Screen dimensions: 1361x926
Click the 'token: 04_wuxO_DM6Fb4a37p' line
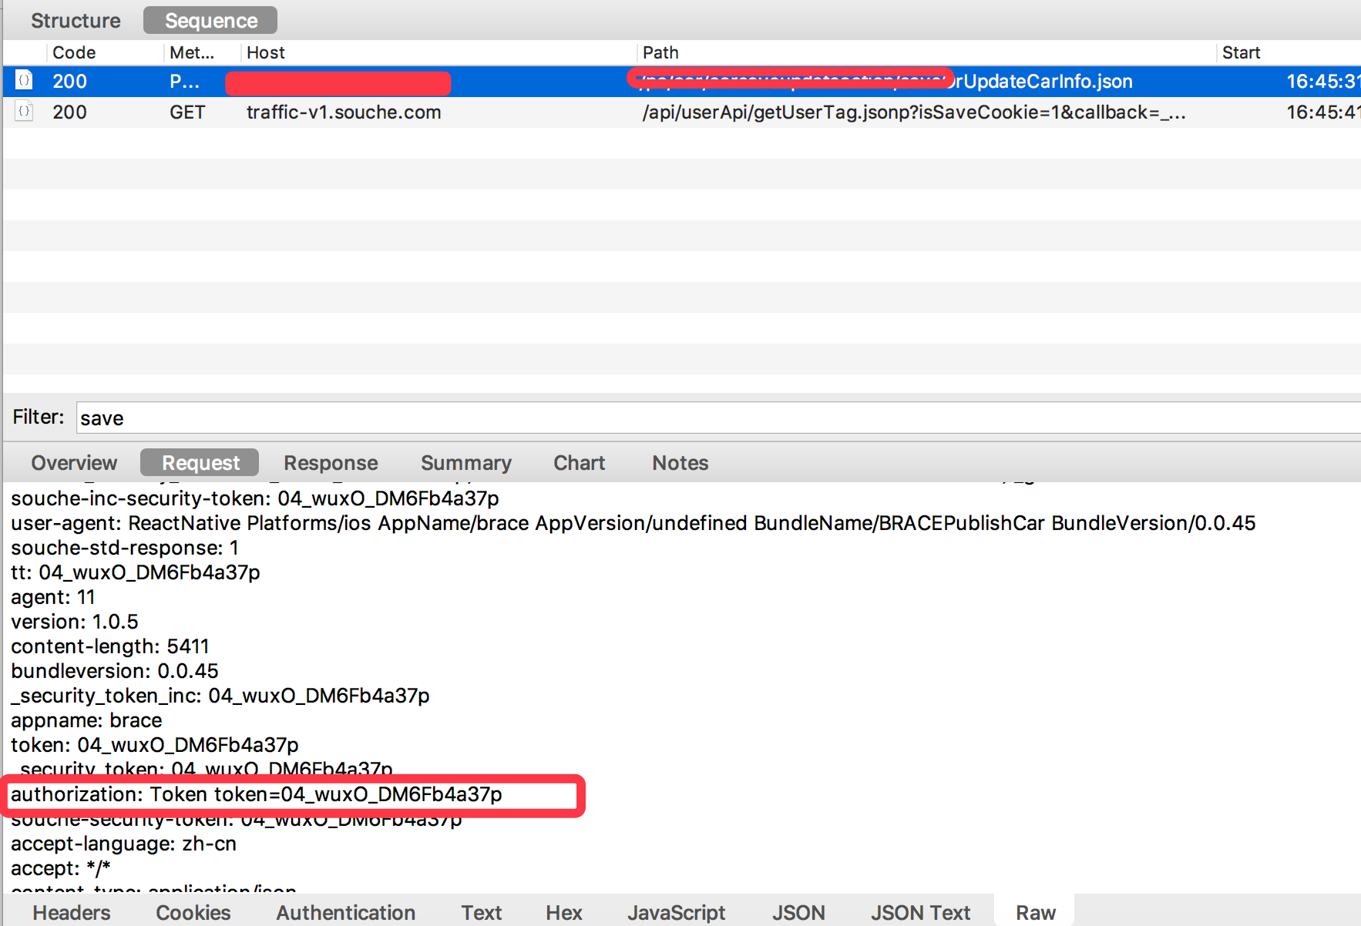click(x=155, y=745)
